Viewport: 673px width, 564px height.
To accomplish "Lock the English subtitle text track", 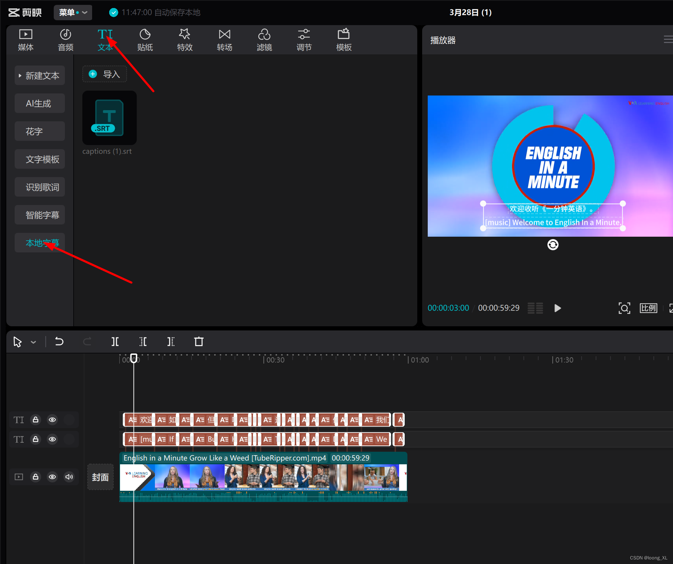I will (36, 439).
